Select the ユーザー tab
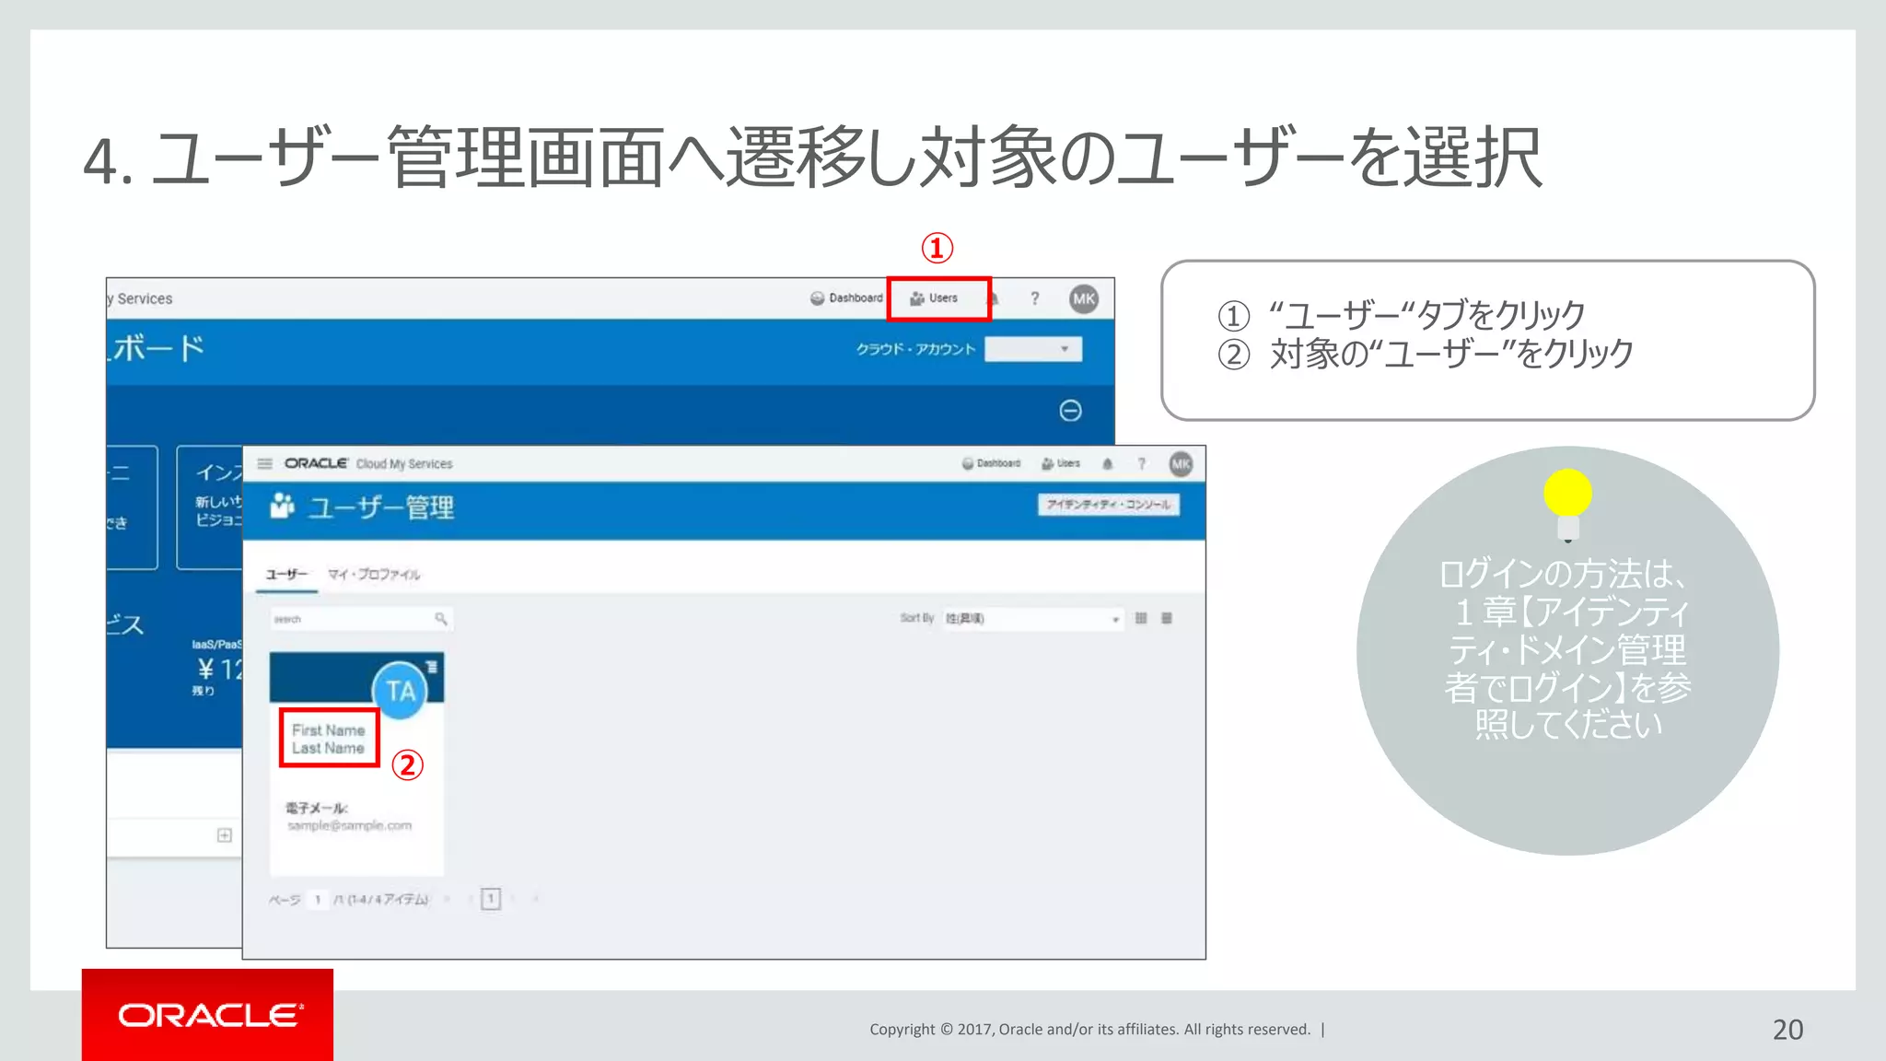The image size is (1886, 1061). (286, 574)
